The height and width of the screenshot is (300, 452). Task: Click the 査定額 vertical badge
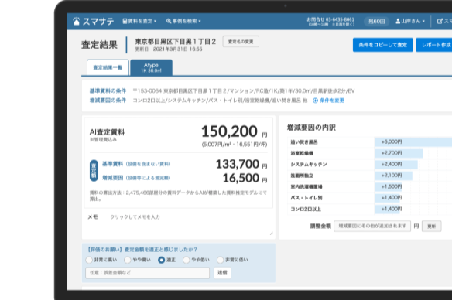click(94, 171)
